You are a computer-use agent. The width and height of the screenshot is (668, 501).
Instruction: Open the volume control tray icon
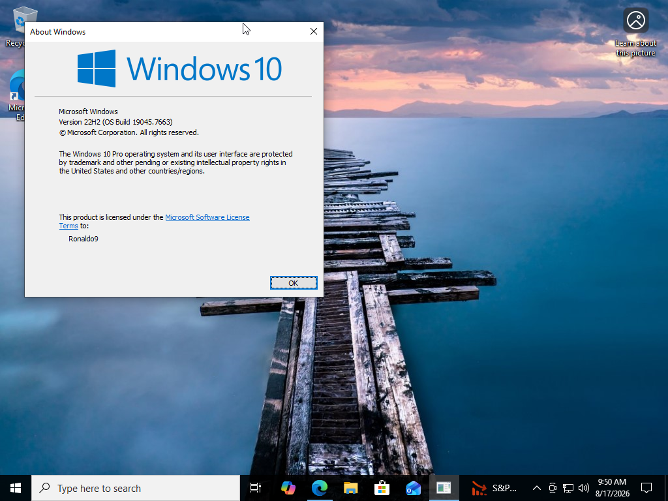coord(584,488)
